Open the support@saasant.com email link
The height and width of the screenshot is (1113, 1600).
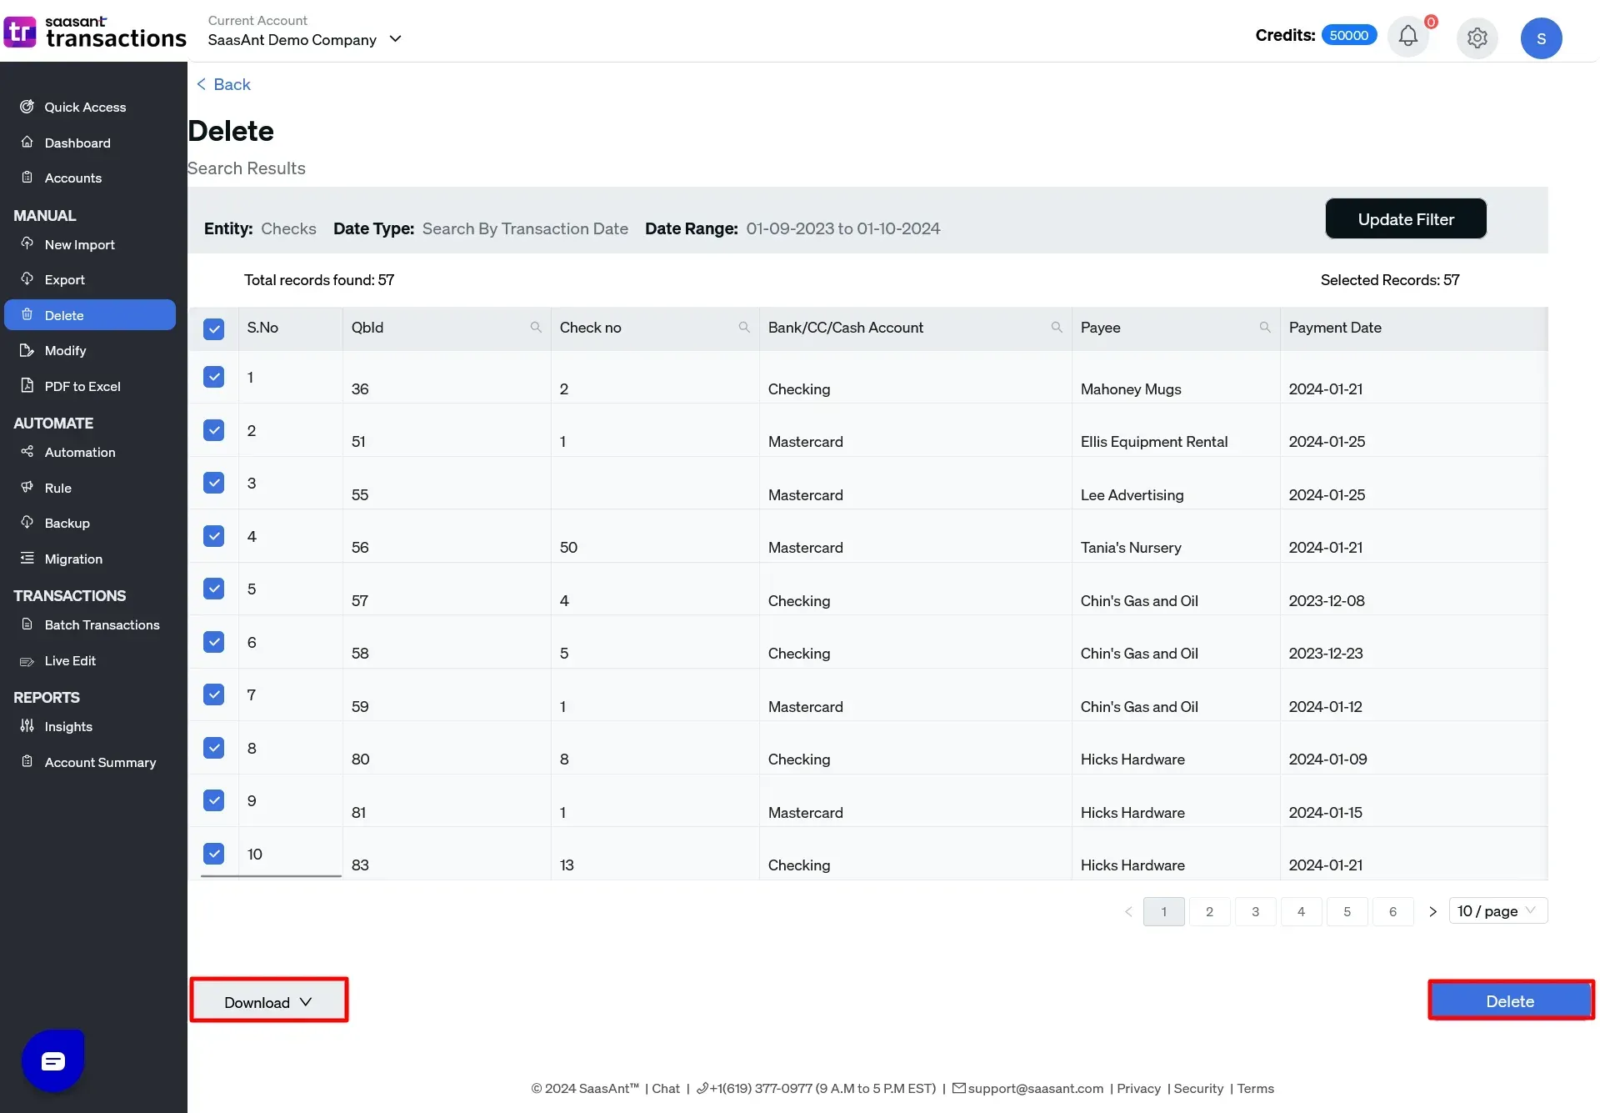[1027, 1088]
